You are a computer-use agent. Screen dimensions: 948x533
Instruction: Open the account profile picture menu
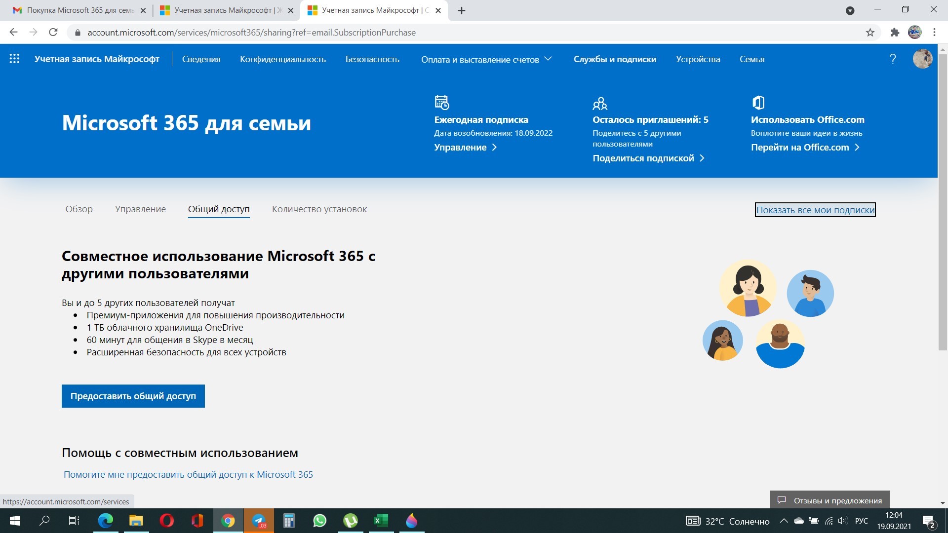(922, 59)
